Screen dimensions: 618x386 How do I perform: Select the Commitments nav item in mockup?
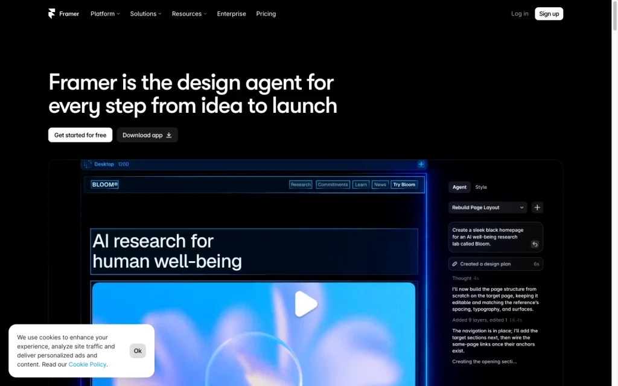[333, 185]
